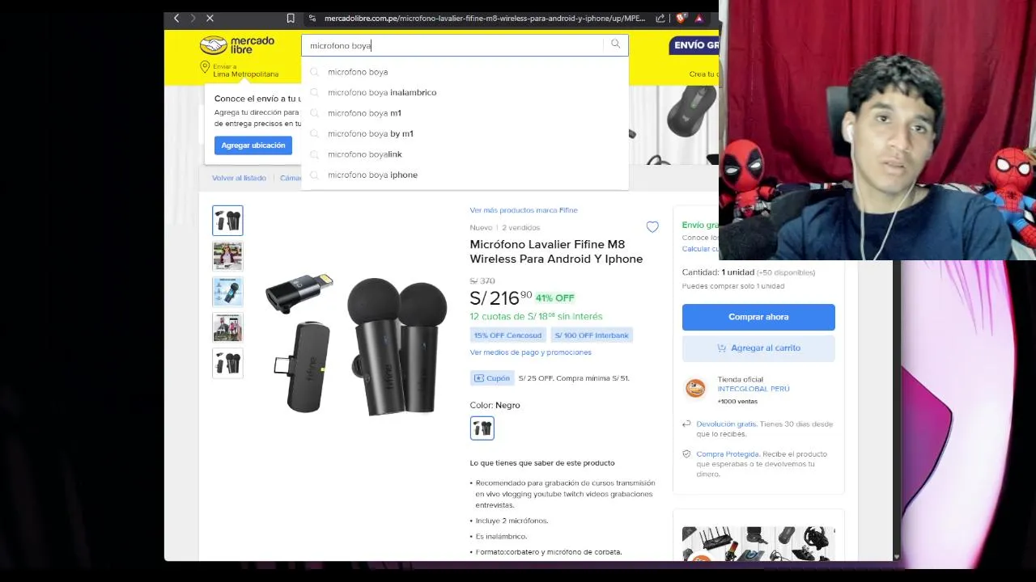Image resolution: width=1036 pixels, height=582 pixels.
Task: Select the fifth product thumbnail
Action: [x=227, y=363]
